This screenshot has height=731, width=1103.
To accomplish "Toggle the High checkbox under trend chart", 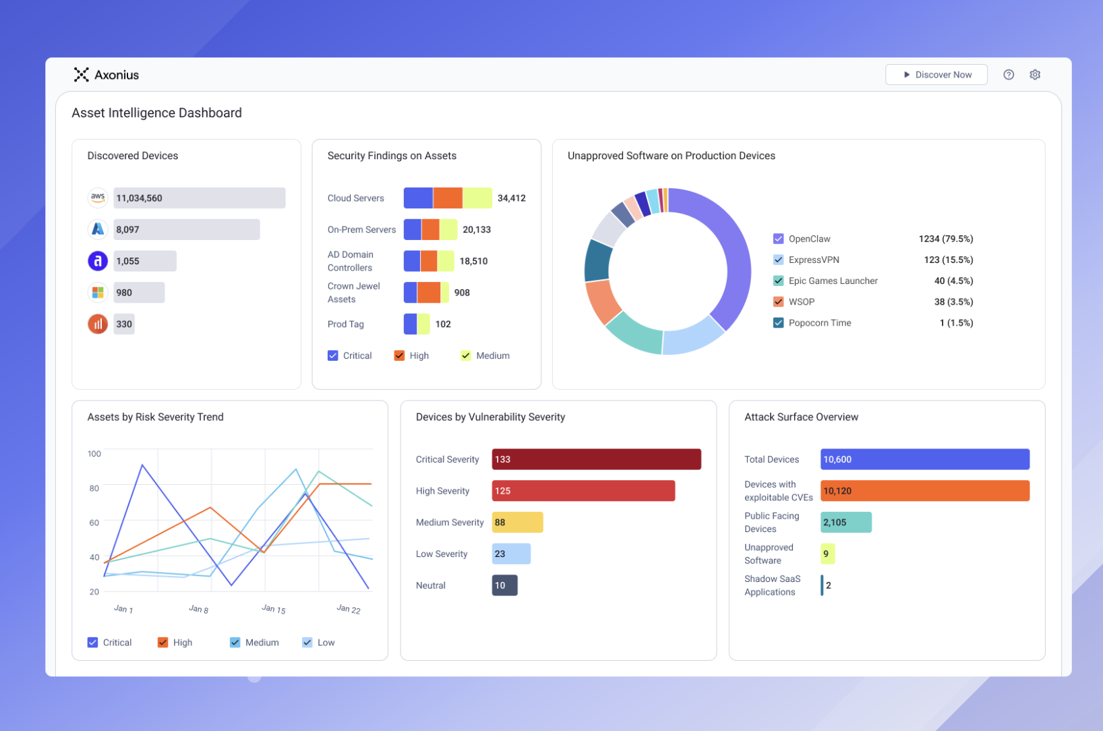I will tap(162, 643).
